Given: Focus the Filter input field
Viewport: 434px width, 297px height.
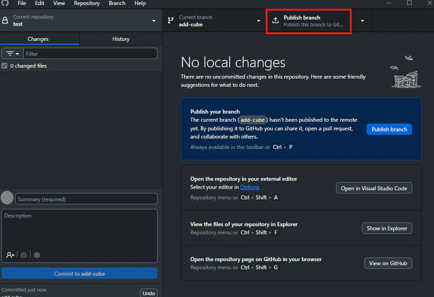Looking at the screenshot, I should (90, 54).
